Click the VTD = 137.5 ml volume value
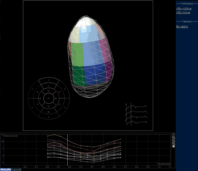 [184, 9]
